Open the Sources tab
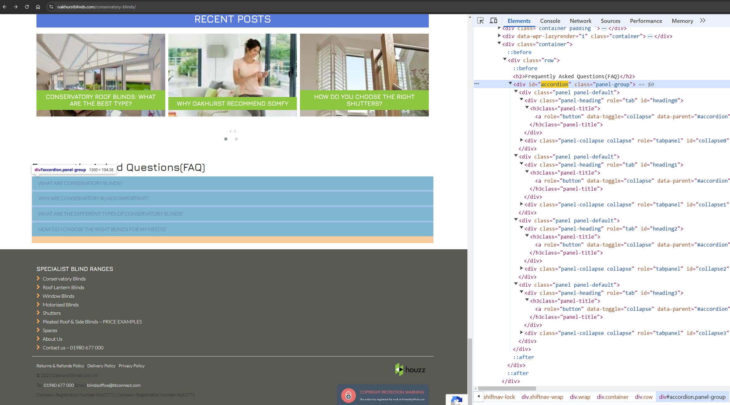Screen dimensions: 730x405 (x=610, y=21)
